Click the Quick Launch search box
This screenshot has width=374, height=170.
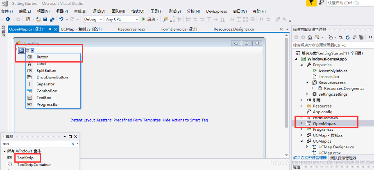coord(350,3)
